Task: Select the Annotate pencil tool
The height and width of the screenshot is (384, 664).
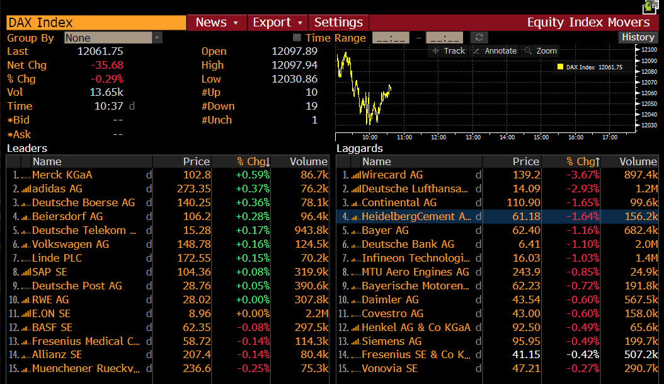Action: point(495,51)
